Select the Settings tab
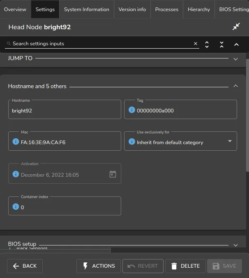The image size is (249, 278). (45, 9)
